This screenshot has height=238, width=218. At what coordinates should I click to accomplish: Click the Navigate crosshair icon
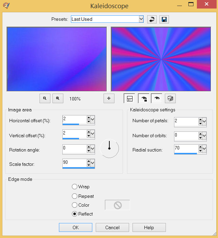[x=109, y=98]
